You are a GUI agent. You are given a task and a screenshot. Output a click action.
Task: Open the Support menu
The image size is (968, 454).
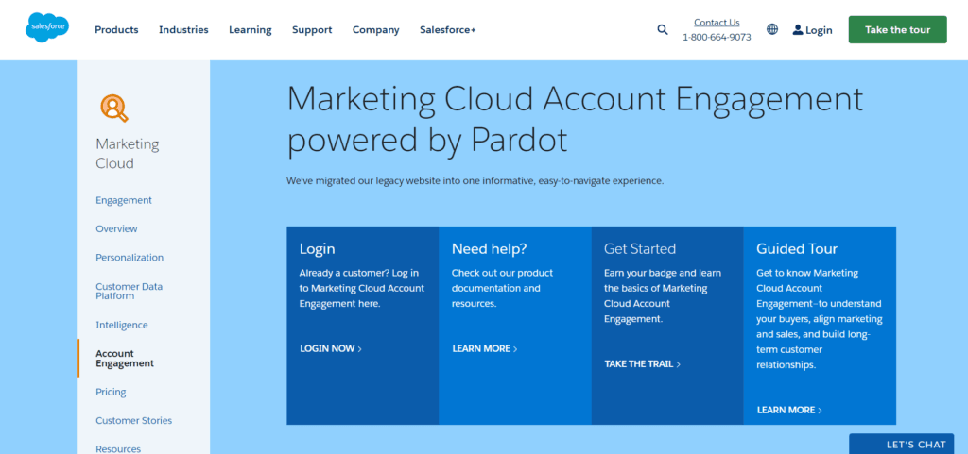click(x=312, y=29)
